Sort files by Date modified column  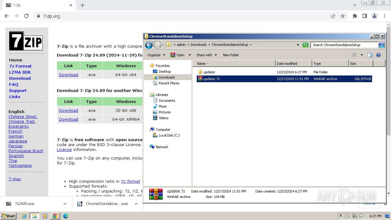(294, 64)
